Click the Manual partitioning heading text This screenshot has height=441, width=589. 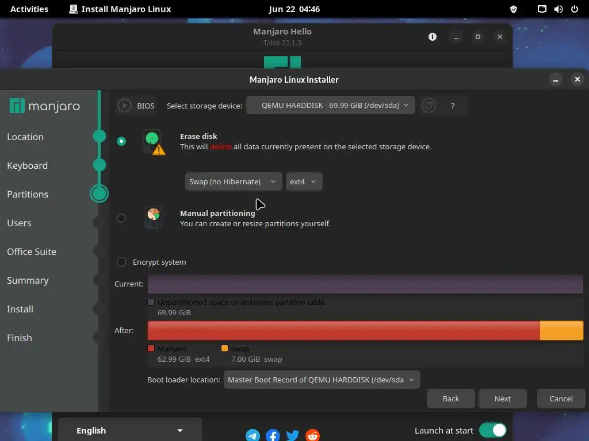[x=217, y=213]
